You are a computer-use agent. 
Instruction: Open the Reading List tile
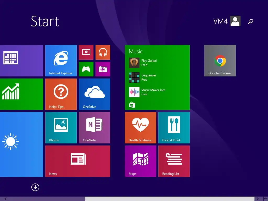(174, 161)
